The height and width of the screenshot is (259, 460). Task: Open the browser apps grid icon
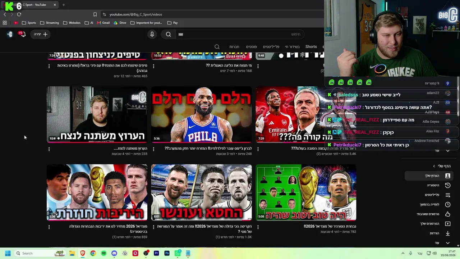(x=5, y=23)
